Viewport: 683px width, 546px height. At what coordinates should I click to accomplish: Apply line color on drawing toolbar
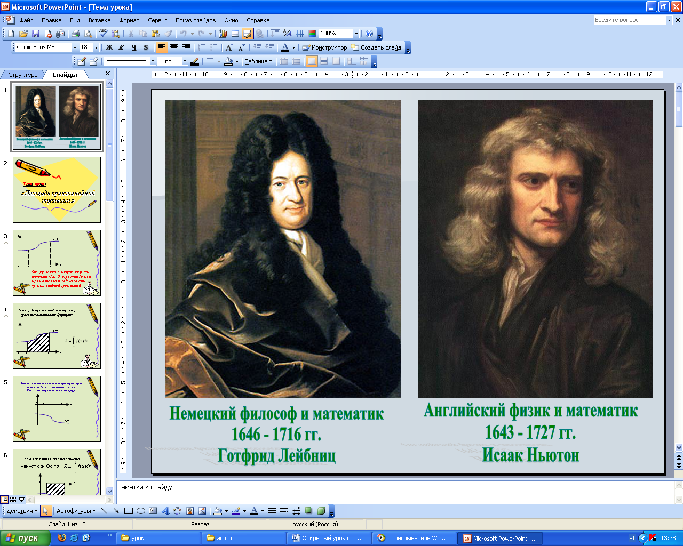point(235,511)
